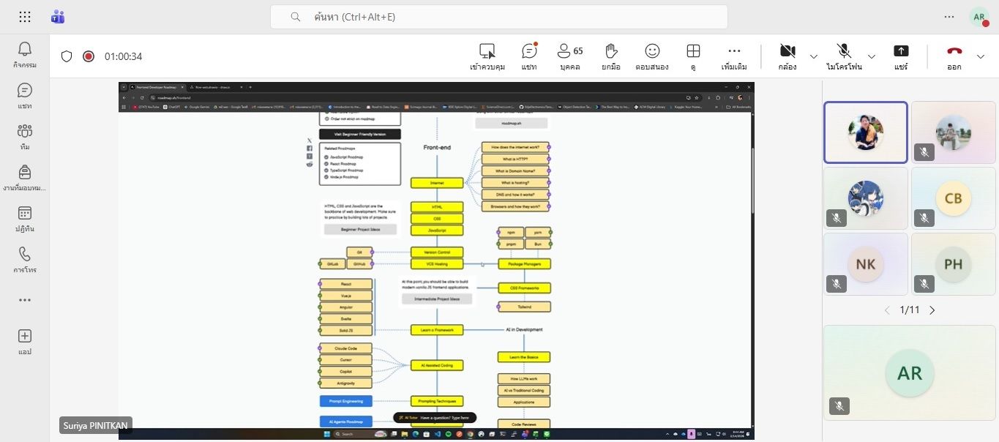This screenshot has height=442, width=999.
Task: Go to next participants page arrow
Action: tap(932, 310)
